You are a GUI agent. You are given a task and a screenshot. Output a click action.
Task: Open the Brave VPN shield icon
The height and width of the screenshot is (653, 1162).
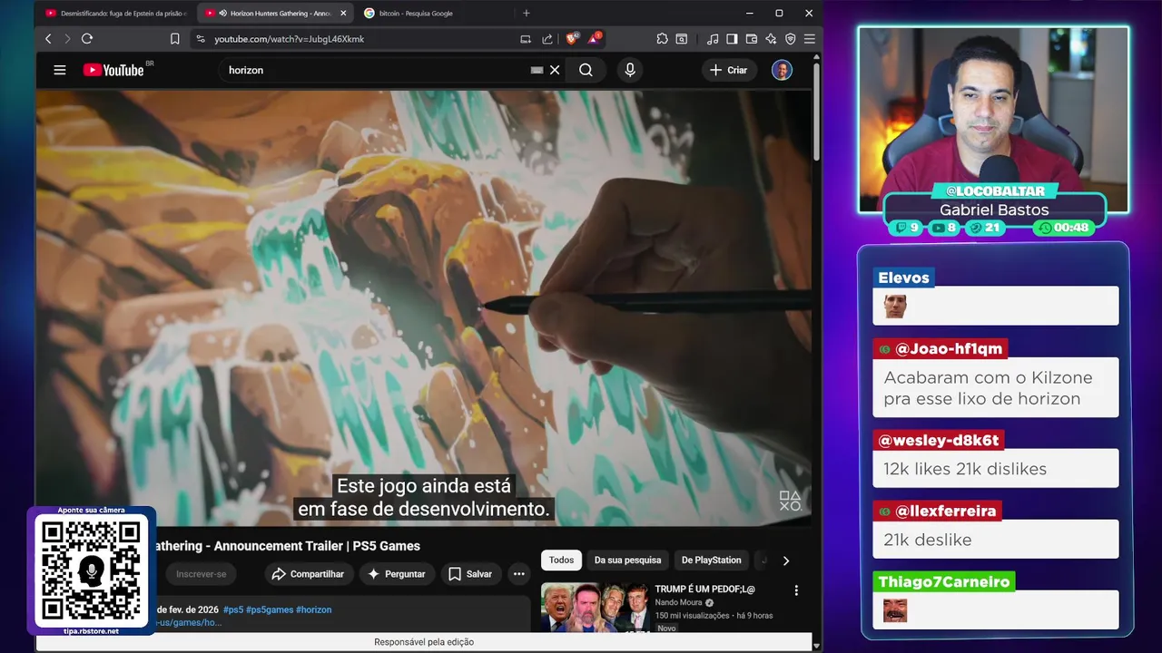(790, 39)
